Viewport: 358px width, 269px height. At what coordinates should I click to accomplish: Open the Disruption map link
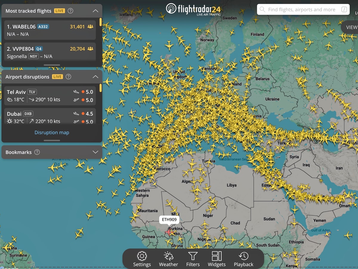[x=52, y=132]
